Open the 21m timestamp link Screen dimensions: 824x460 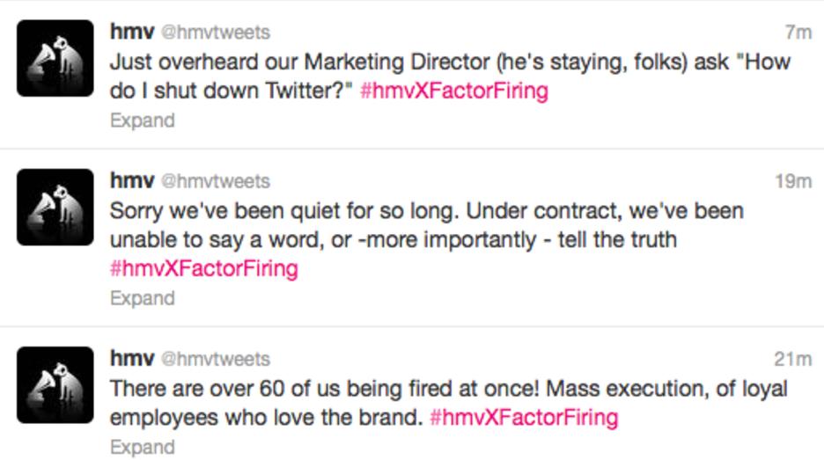(x=792, y=359)
